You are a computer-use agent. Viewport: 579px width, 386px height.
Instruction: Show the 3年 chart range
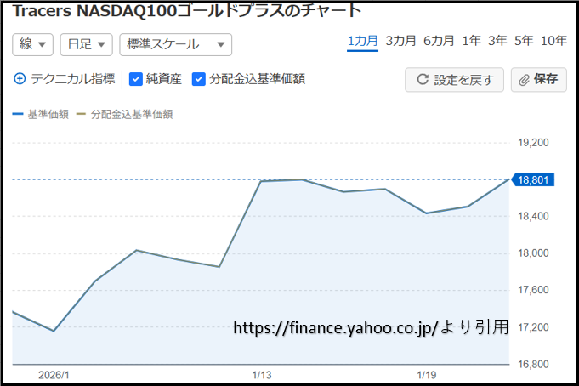point(497,41)
